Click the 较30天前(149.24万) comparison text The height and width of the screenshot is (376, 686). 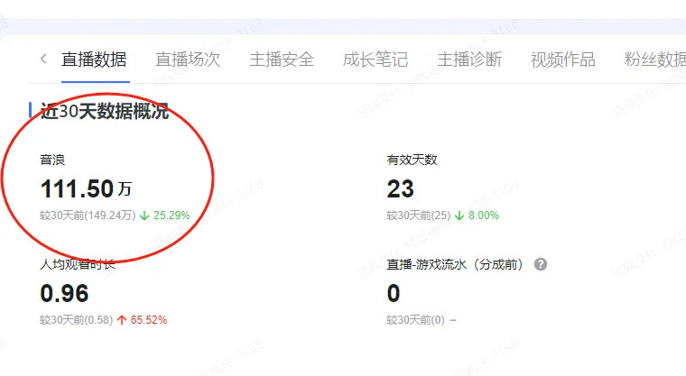[88, 216]
